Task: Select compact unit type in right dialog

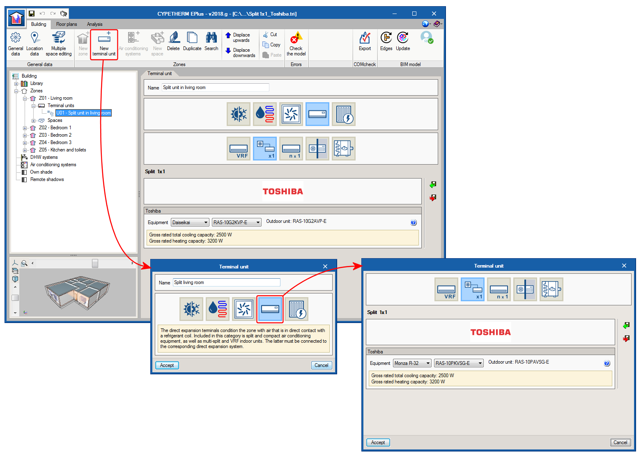Action: 525,289
